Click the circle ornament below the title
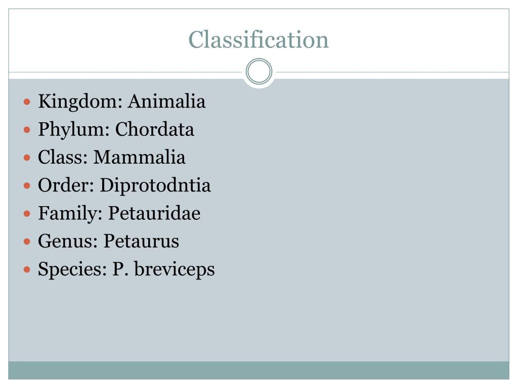Screen dimensions: 518x388 (x=259, y=72)
